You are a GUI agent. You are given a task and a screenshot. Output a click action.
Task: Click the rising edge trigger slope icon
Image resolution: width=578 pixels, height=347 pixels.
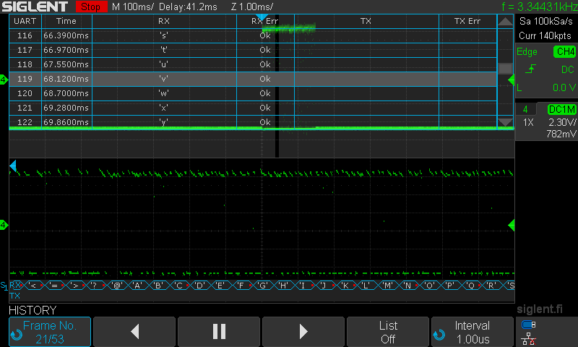(x=530, y=69)
